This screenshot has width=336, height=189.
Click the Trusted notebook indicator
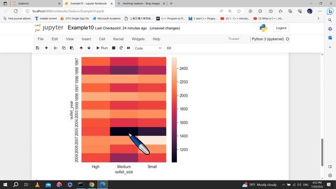[x=234, y=39]
